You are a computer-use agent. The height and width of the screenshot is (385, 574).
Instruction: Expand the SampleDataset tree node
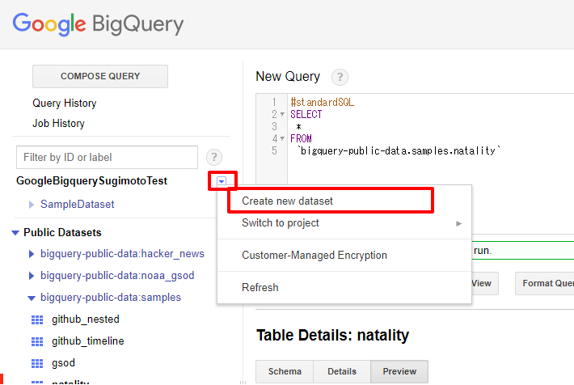(x=32, y=205)
